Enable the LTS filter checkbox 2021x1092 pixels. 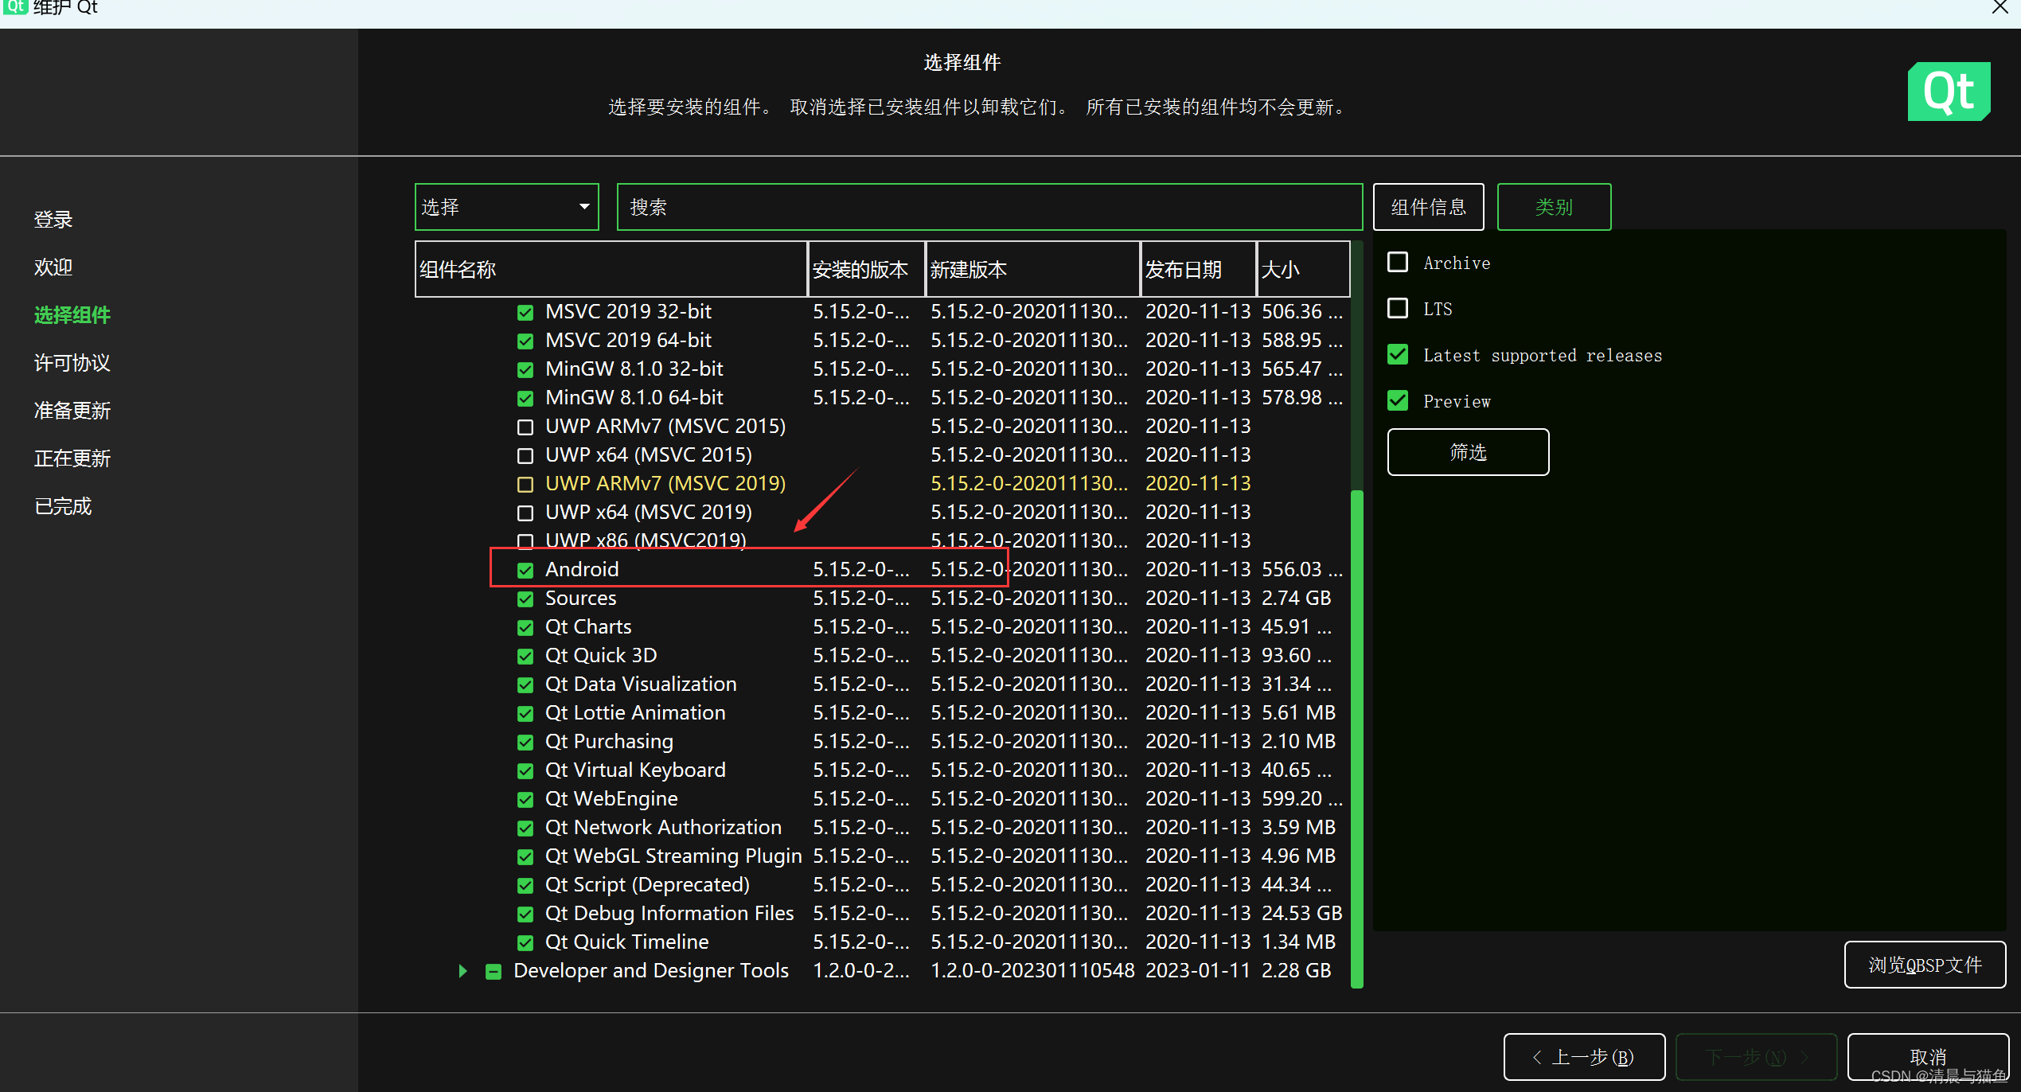(x=1398, y=309)
